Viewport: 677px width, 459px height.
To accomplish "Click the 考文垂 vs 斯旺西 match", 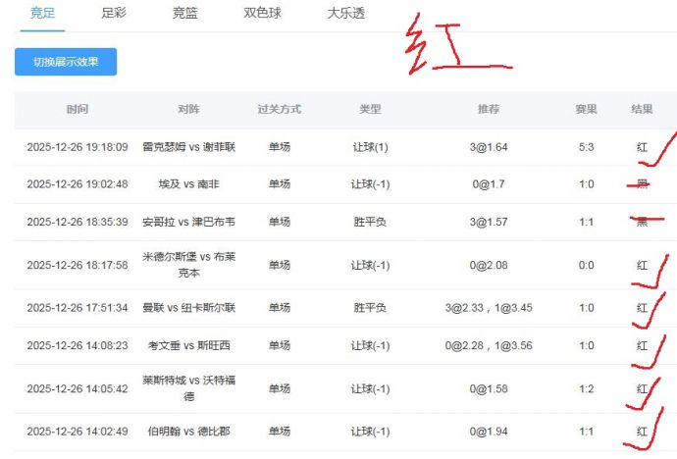I will pos(189,345).
